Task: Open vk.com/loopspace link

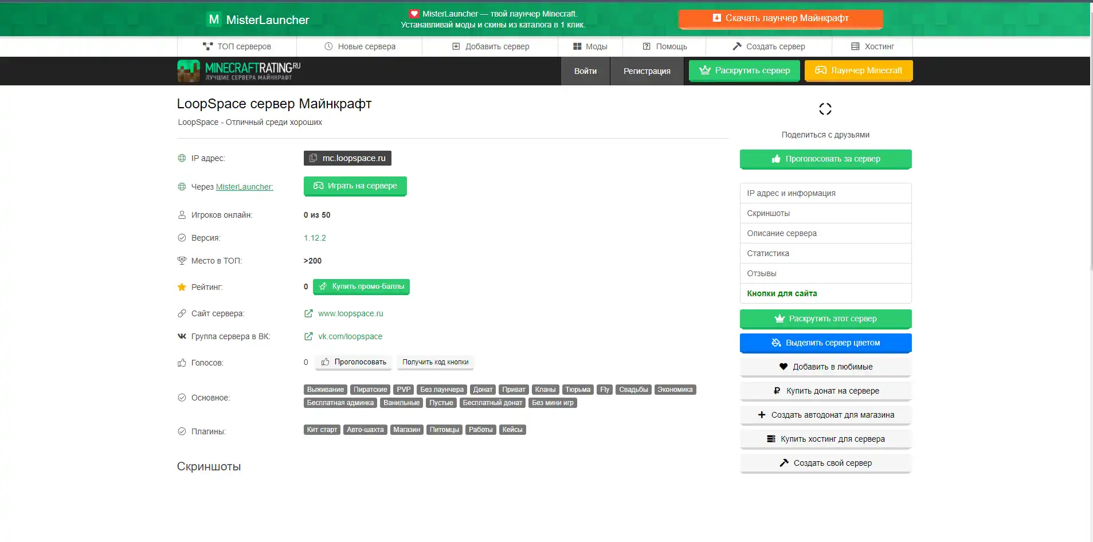Action: coord(350,336)
